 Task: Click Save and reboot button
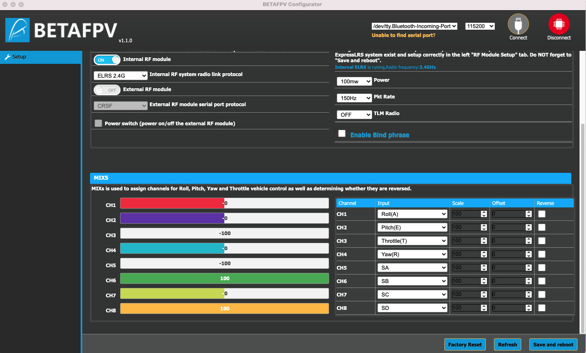(553, 344)
